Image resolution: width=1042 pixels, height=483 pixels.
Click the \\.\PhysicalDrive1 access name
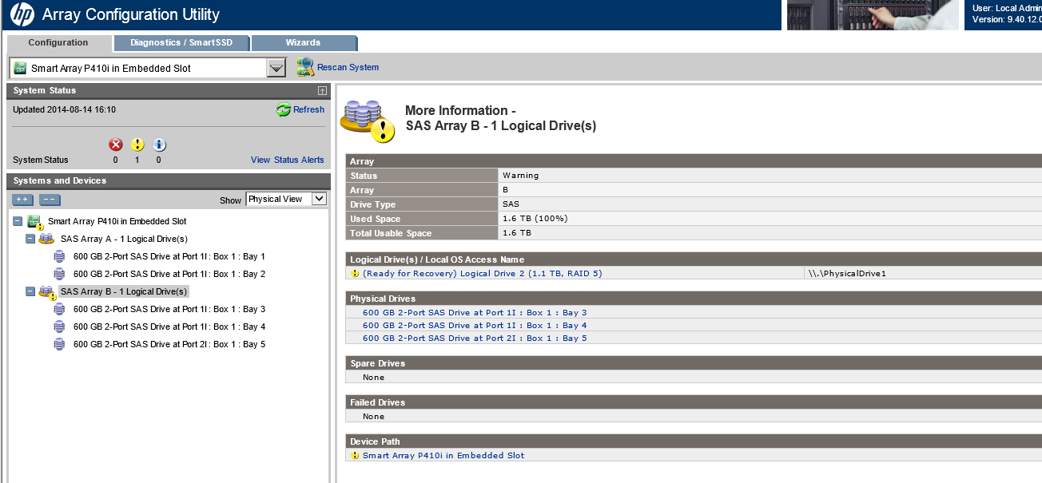[x=847, y=273]
